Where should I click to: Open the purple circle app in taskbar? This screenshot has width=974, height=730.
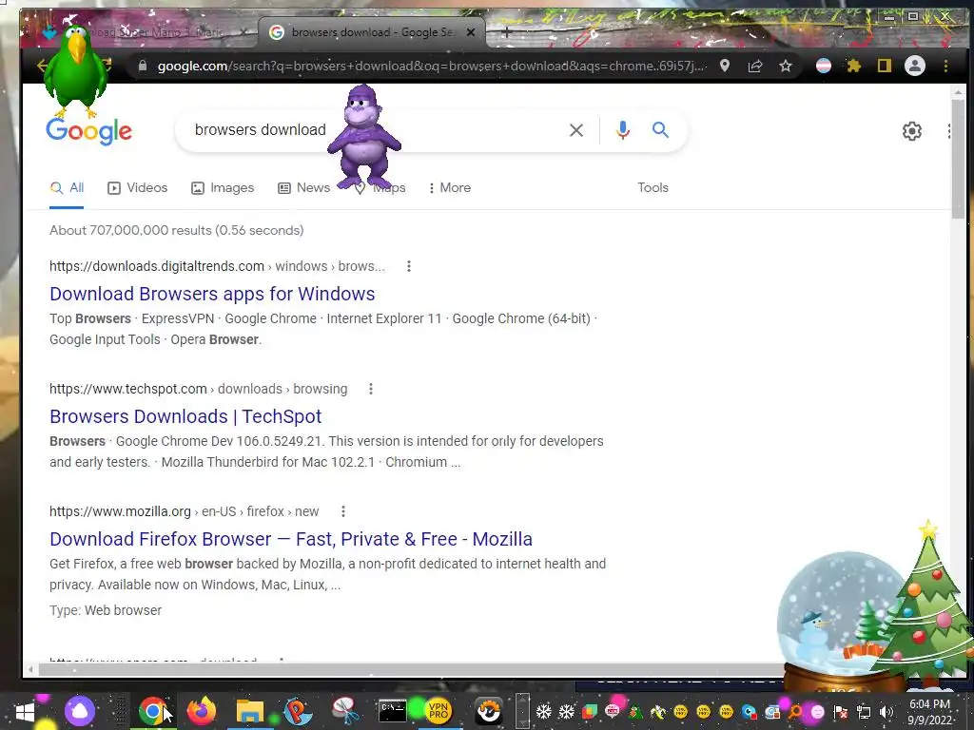coord(80,711)
